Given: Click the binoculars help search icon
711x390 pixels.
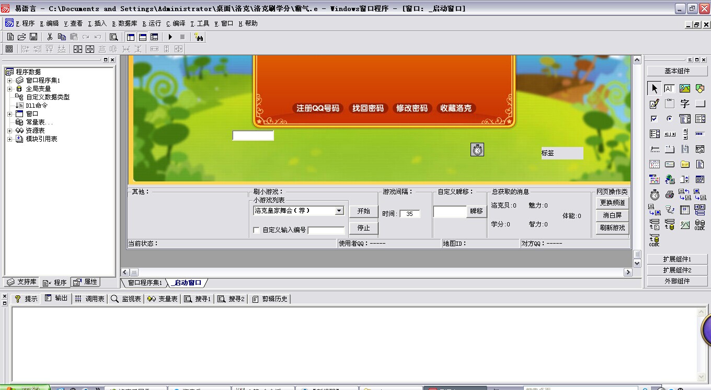Looking at the screenshot, I should [199, 37].
